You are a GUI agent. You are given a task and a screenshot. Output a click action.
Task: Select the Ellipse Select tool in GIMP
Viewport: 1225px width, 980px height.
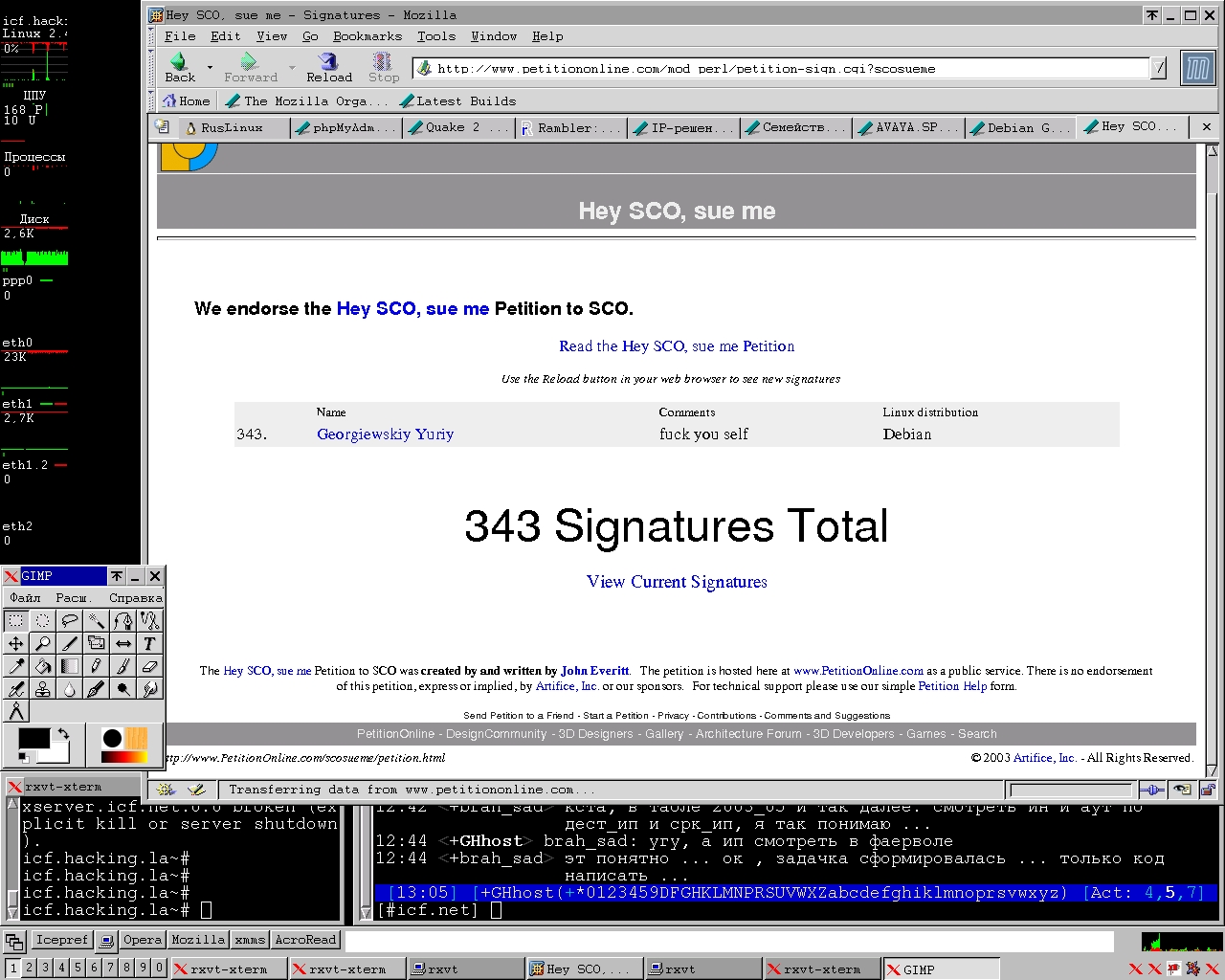43,621
